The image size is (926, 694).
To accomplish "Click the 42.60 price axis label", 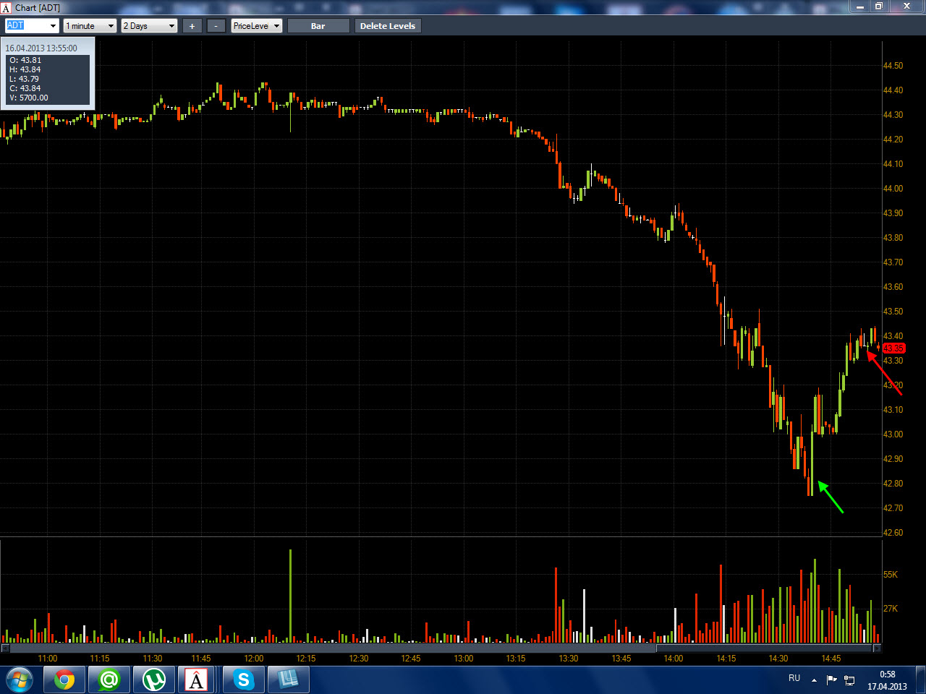I will pyautogui.click(x=893, y=533).
